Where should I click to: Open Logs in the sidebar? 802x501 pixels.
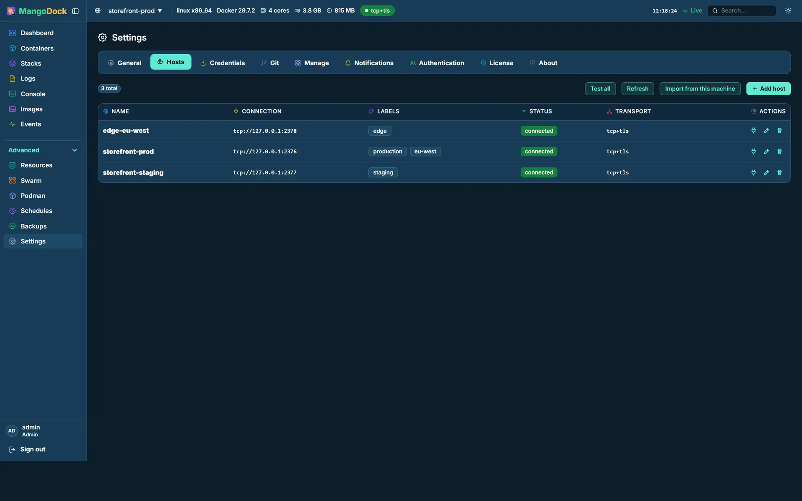click(43, 78)
